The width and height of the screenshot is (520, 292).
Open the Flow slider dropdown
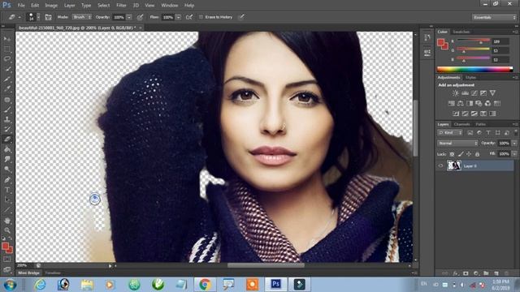[x=179, y=17]
